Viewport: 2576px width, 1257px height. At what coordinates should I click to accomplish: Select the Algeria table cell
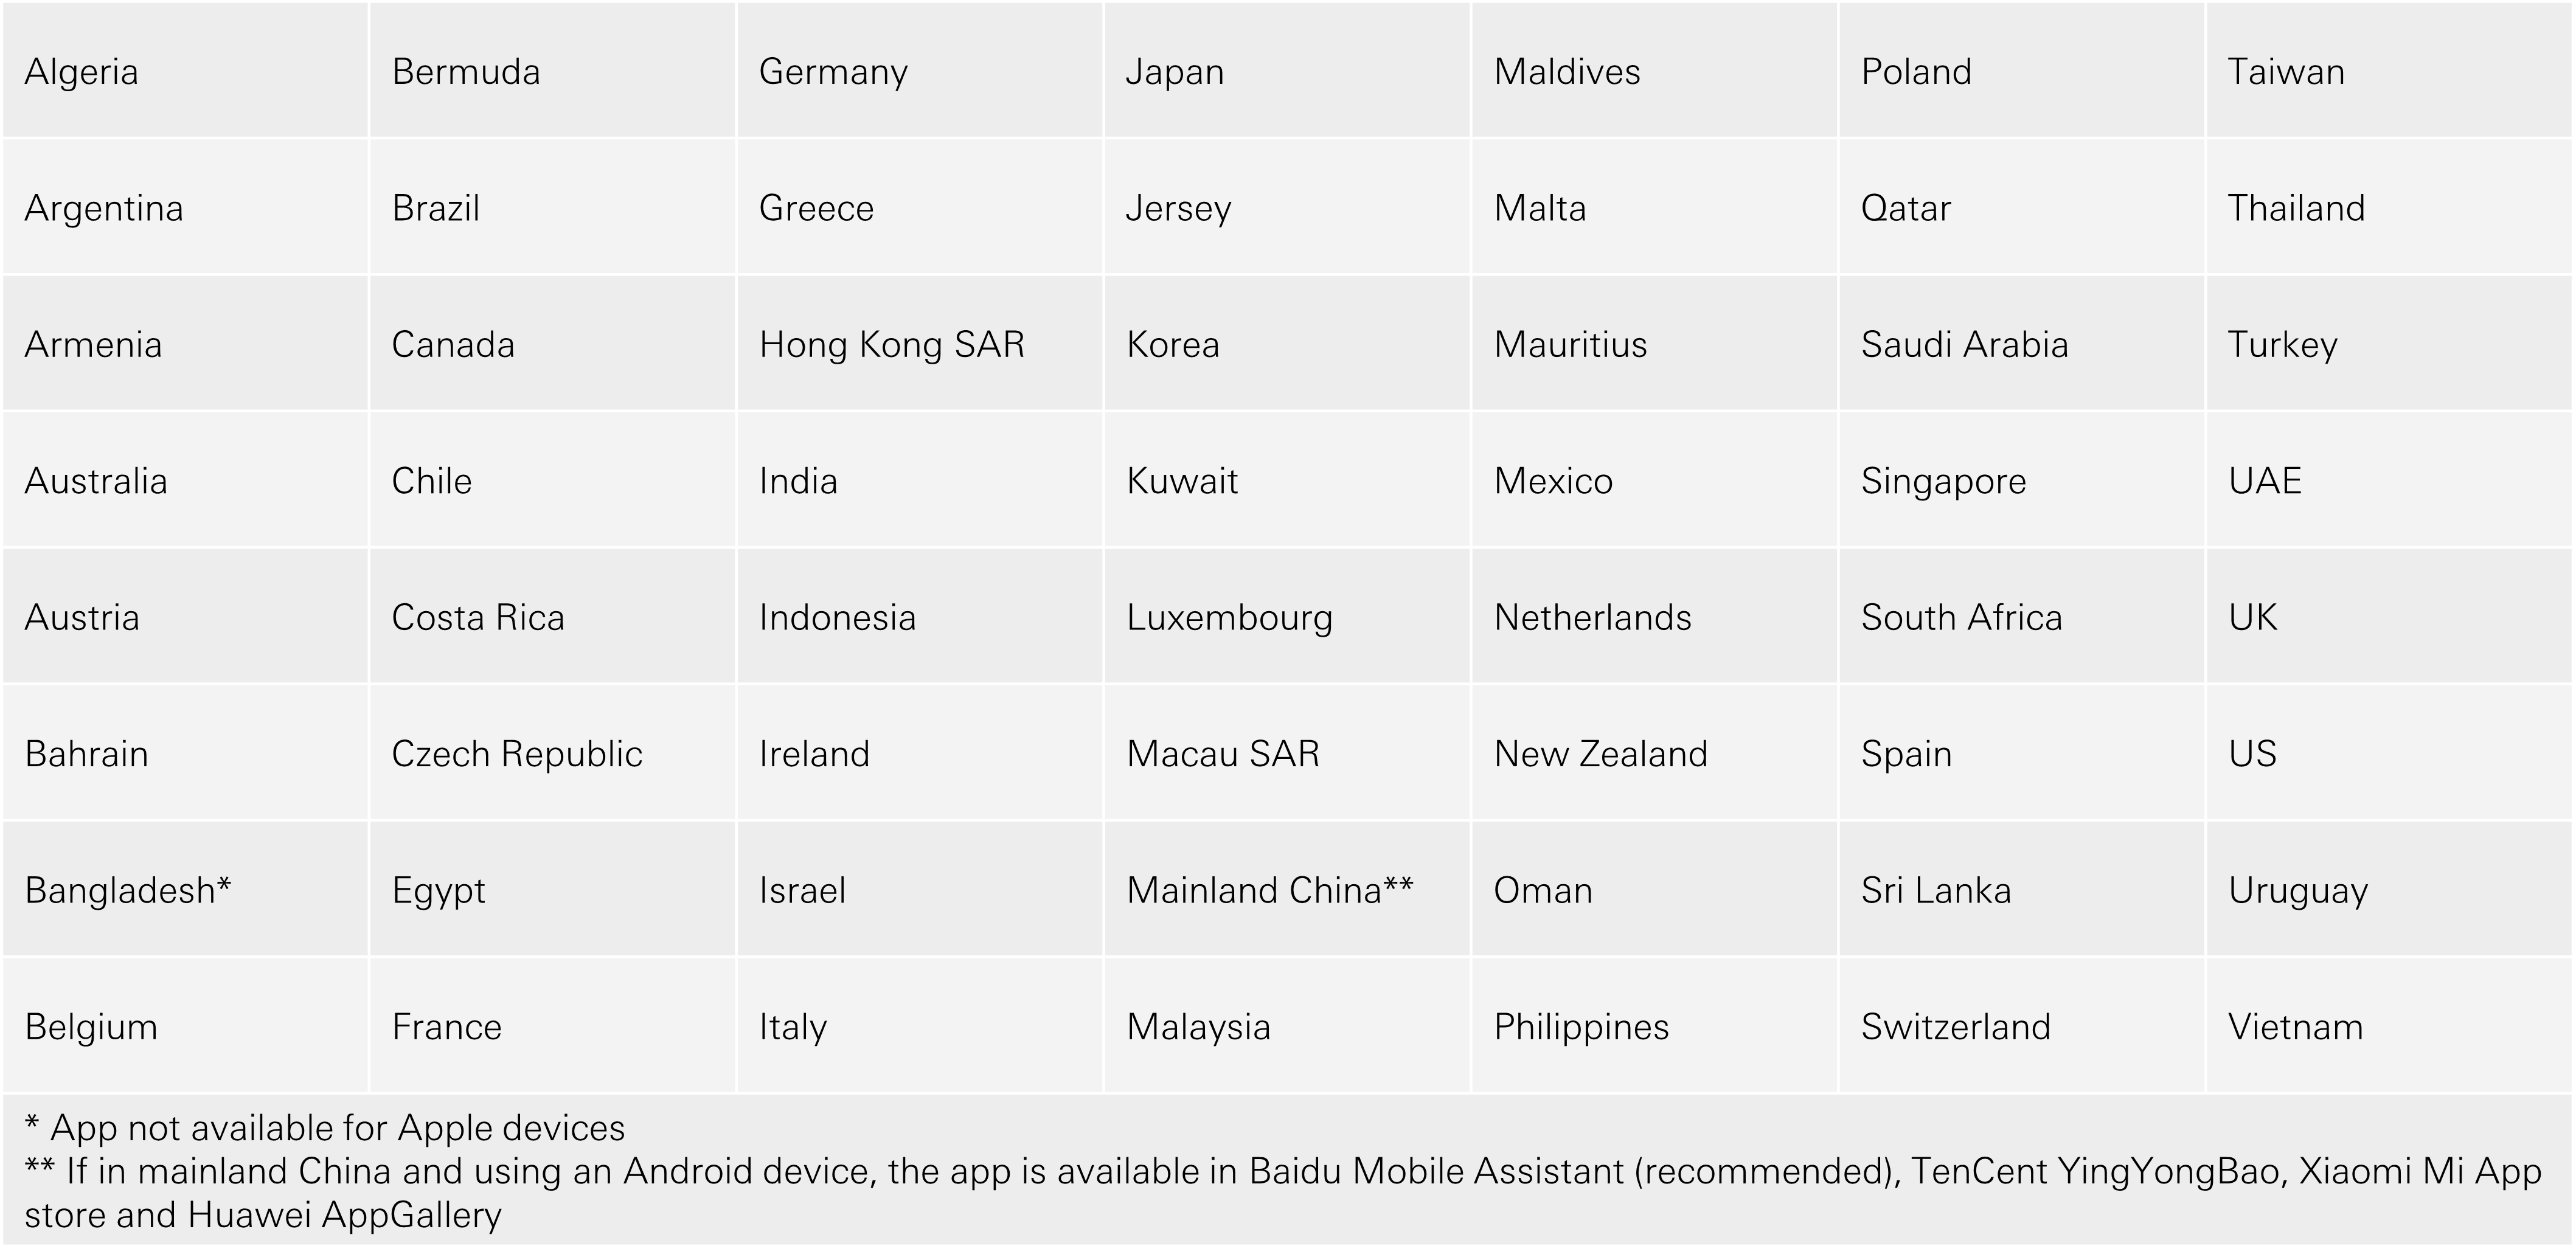[185, 70]
